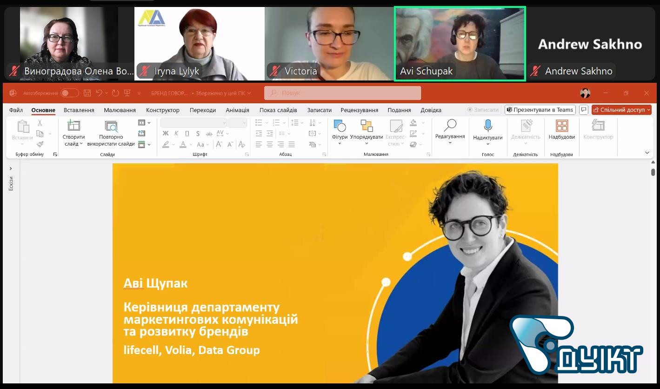Toggle the Автозбереження autosave switch
660x389 pixels.
click(x=69, y=93)
